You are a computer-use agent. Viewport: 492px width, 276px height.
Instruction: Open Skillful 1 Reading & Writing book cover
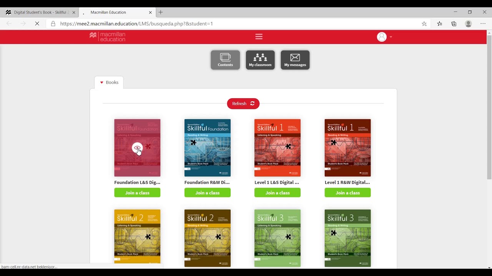coord(348,148)
